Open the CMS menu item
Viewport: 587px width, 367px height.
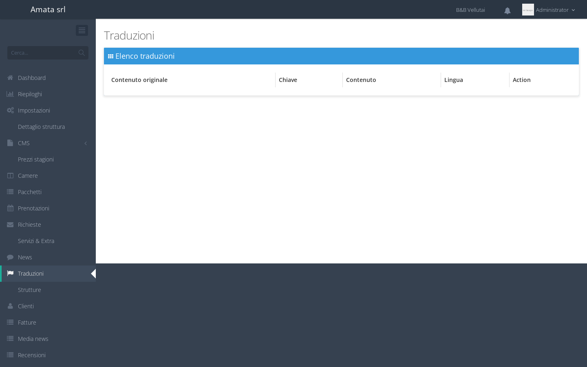tap(48, 143)
